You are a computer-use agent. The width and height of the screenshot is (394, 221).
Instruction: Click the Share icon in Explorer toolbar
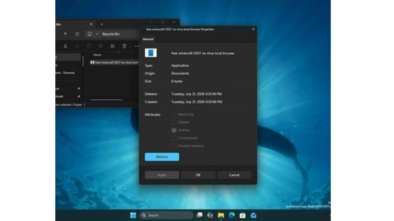(112, 46)
